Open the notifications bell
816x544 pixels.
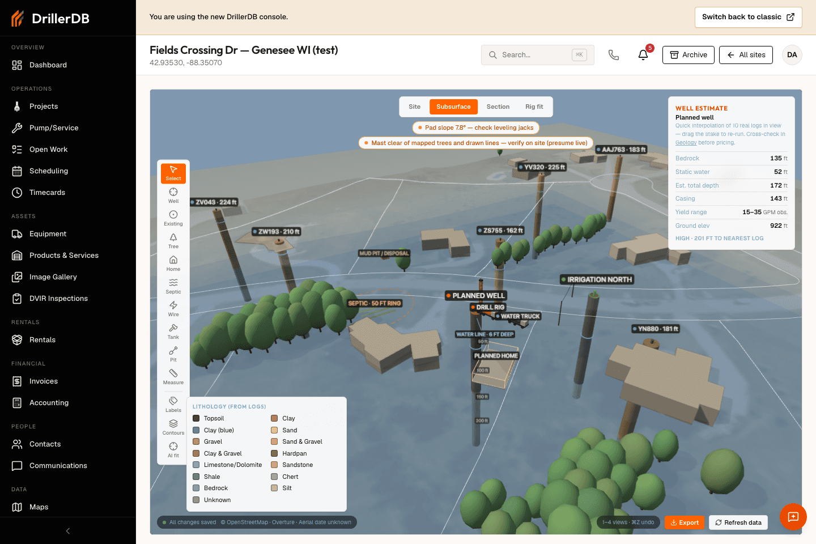(x=643, y=55)
